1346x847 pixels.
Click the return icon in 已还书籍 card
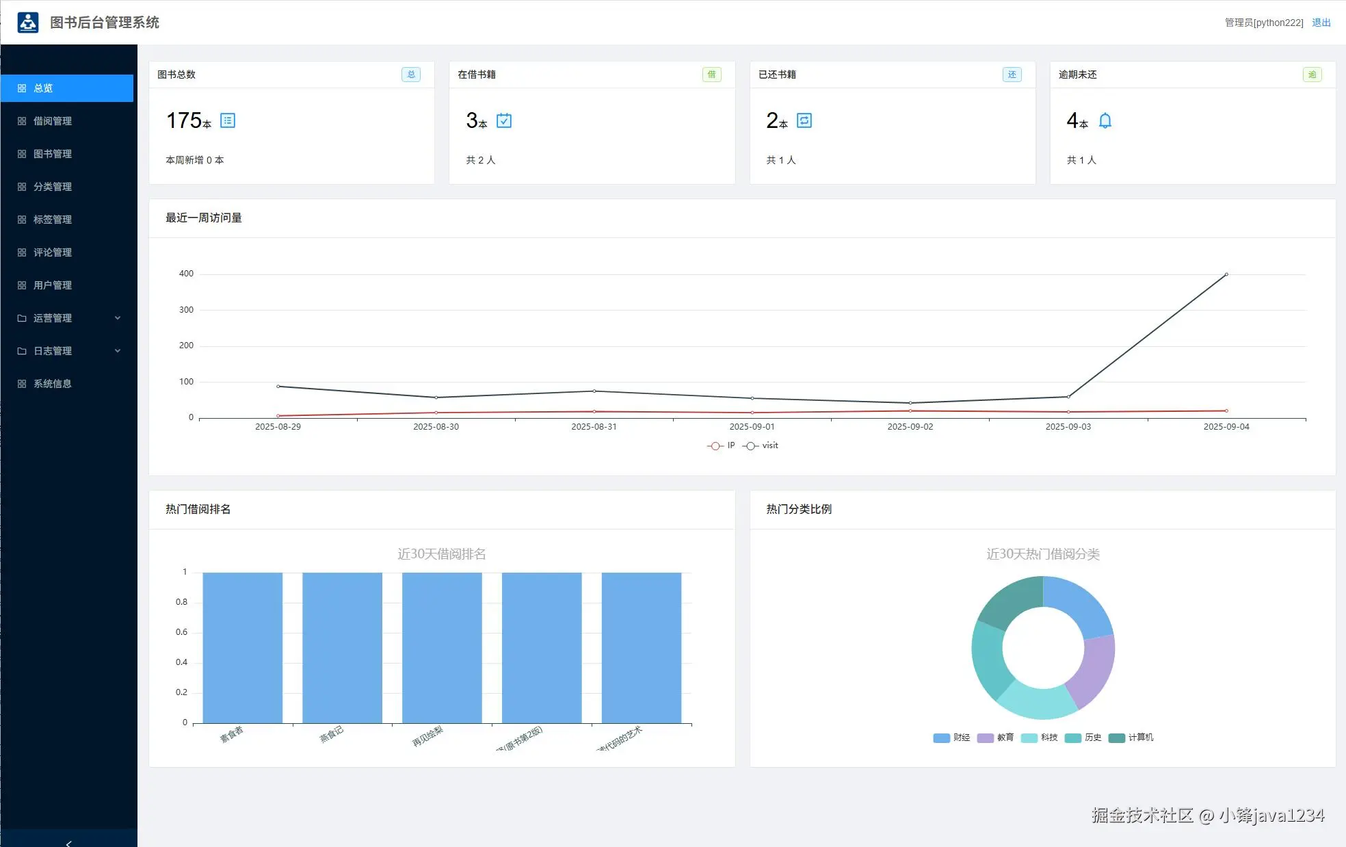click(x=804, y=121)
